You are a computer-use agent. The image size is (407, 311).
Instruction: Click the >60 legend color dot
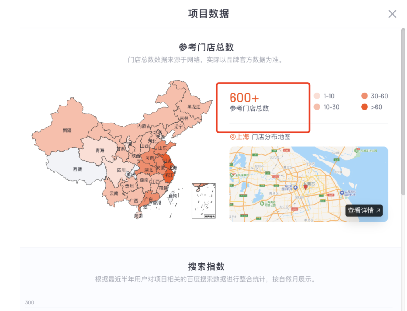pyautogui.click(x=364, y=107)
